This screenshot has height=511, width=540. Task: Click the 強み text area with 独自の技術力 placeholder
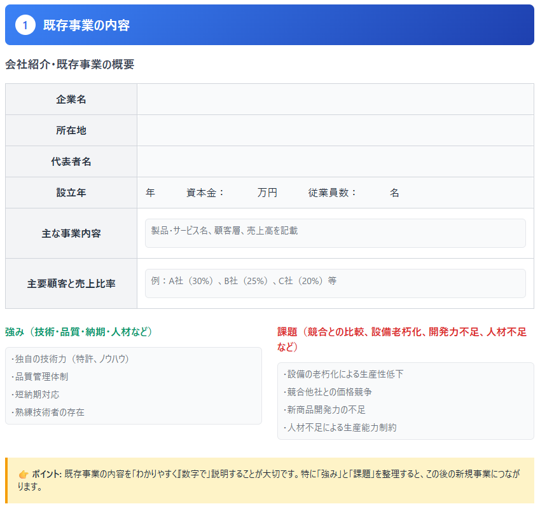pos(134,386)
